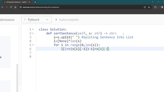View site information icon in address bar
Image resolution: width=164 pixels, height=92 pixels.
20,7
